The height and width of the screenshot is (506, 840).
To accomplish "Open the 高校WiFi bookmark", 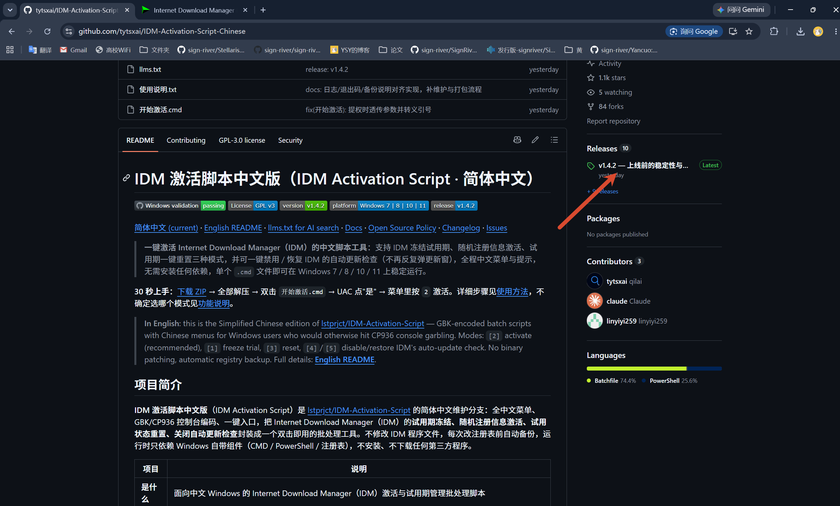I will [x=113, y=50].
